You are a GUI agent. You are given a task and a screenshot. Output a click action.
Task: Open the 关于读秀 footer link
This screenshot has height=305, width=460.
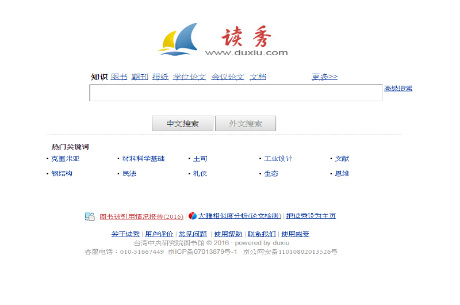[125, 234]
